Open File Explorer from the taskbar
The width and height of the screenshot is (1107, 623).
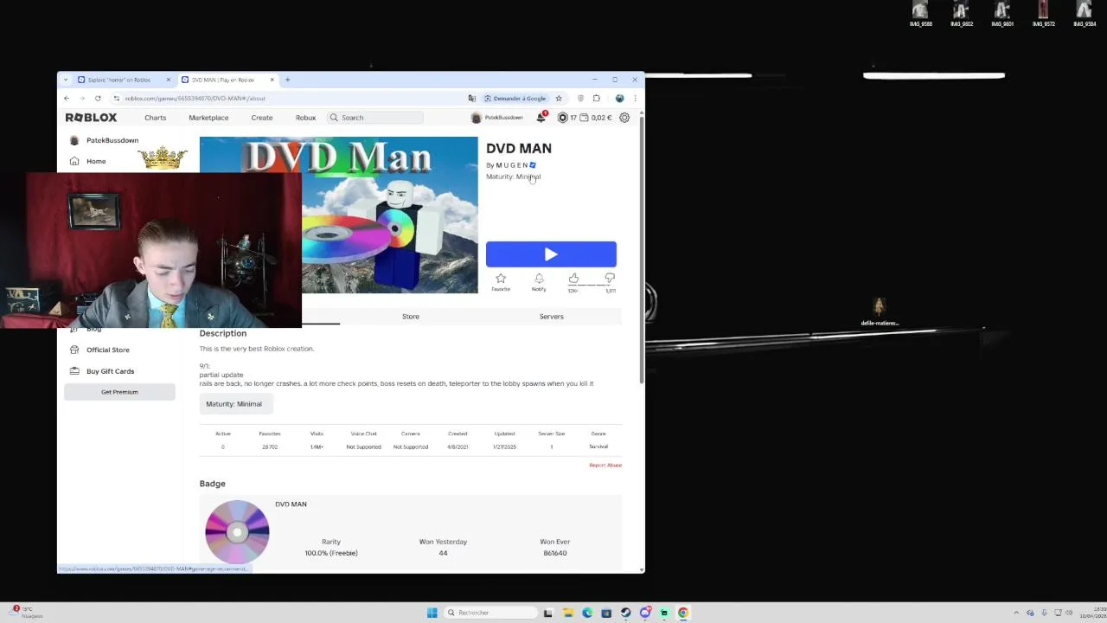click(x=567, y=613)
